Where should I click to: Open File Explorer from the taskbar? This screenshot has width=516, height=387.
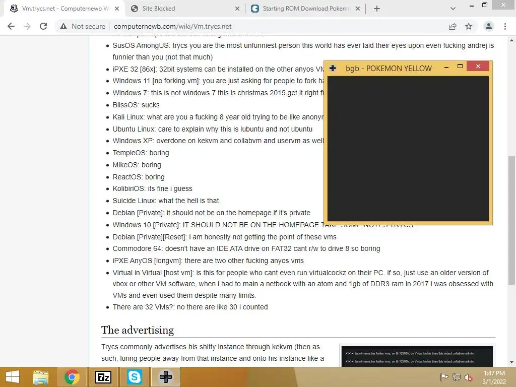(41, 377)
